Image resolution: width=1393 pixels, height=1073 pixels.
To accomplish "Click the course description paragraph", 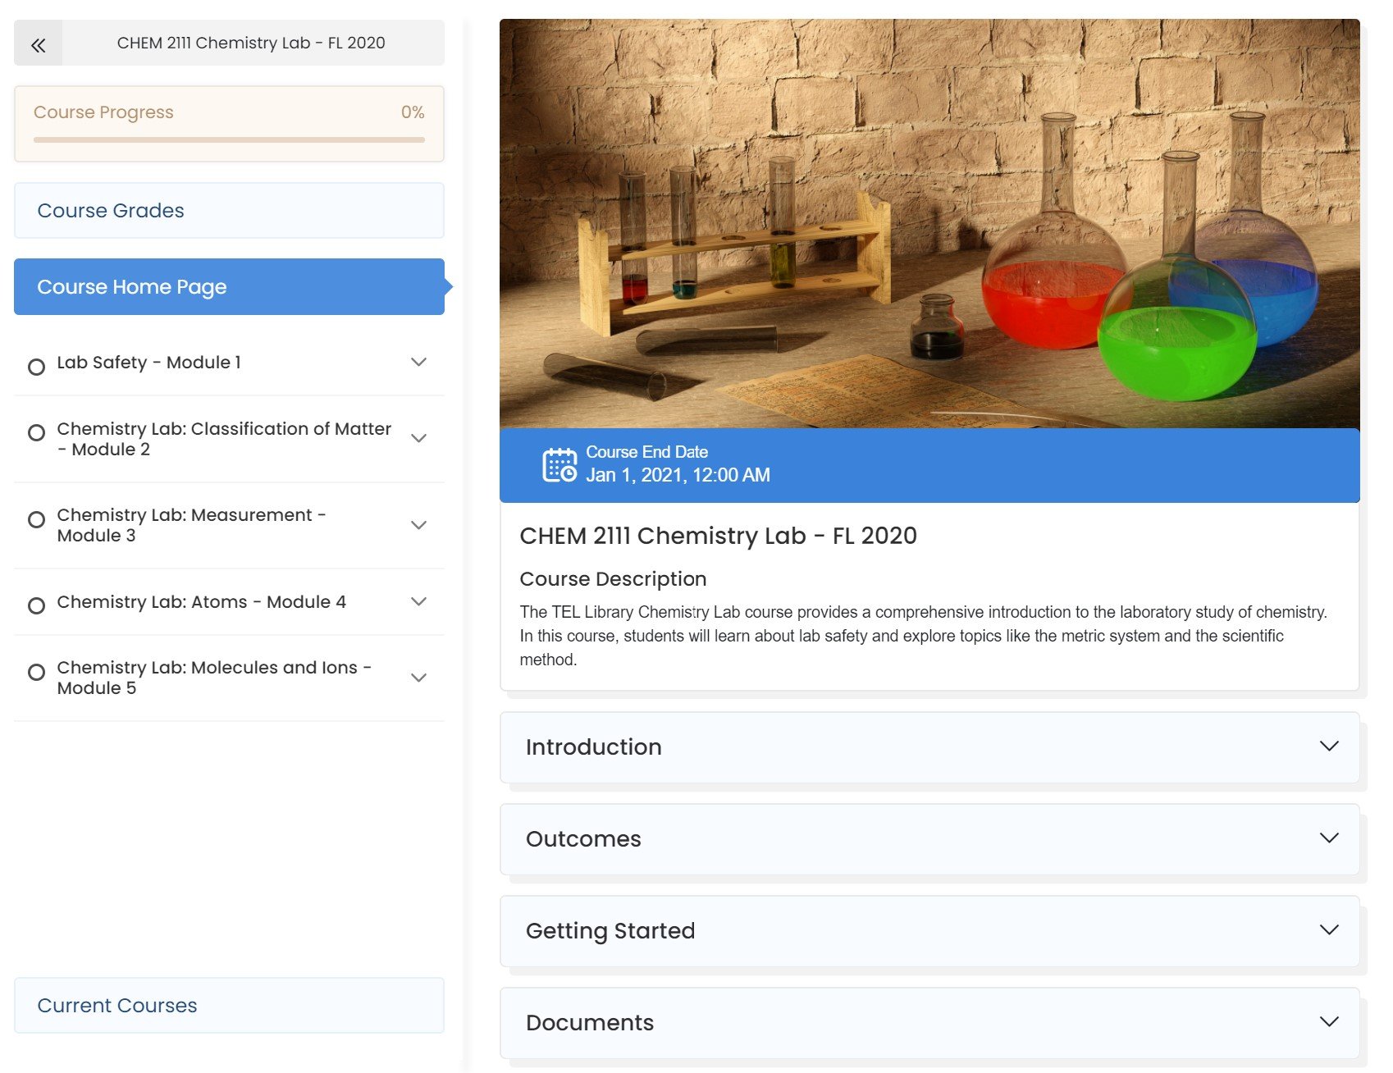I will pyautogui.click(x=924, y=636).
